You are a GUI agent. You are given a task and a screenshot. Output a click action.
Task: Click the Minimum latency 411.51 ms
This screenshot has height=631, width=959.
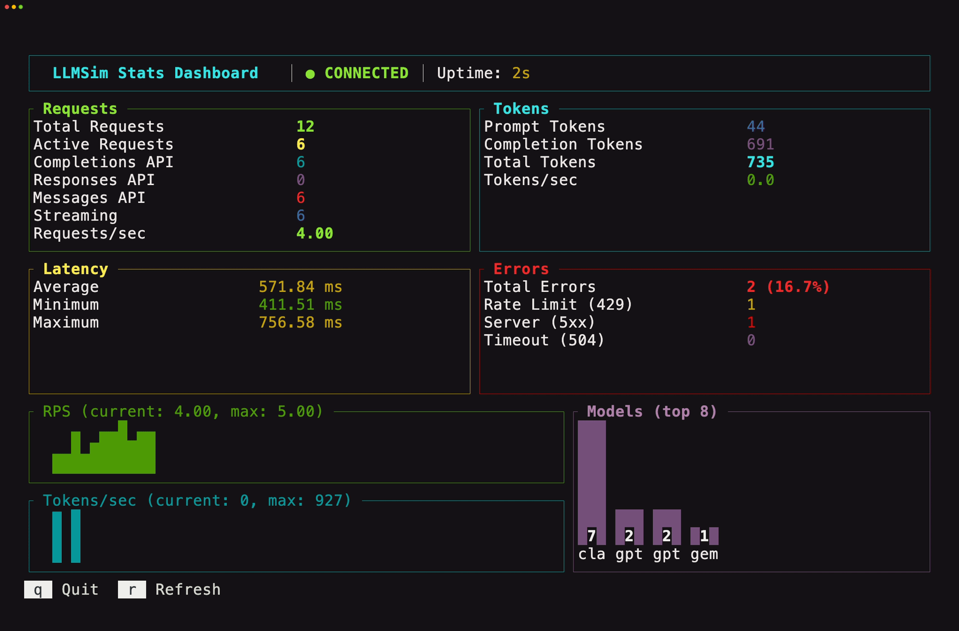click(301, 304)
